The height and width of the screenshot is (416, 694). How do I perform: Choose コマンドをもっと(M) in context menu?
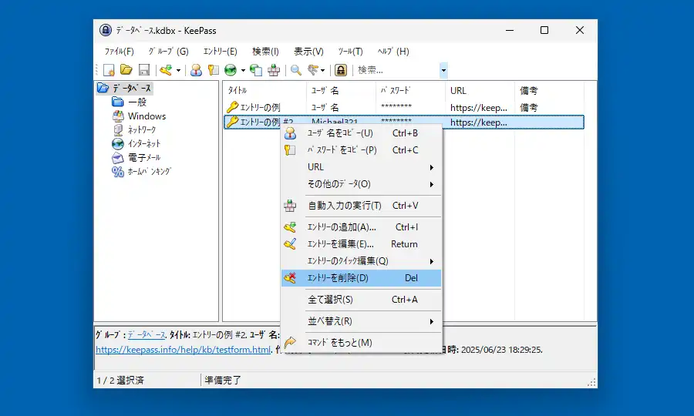click(x=361, y=343)
